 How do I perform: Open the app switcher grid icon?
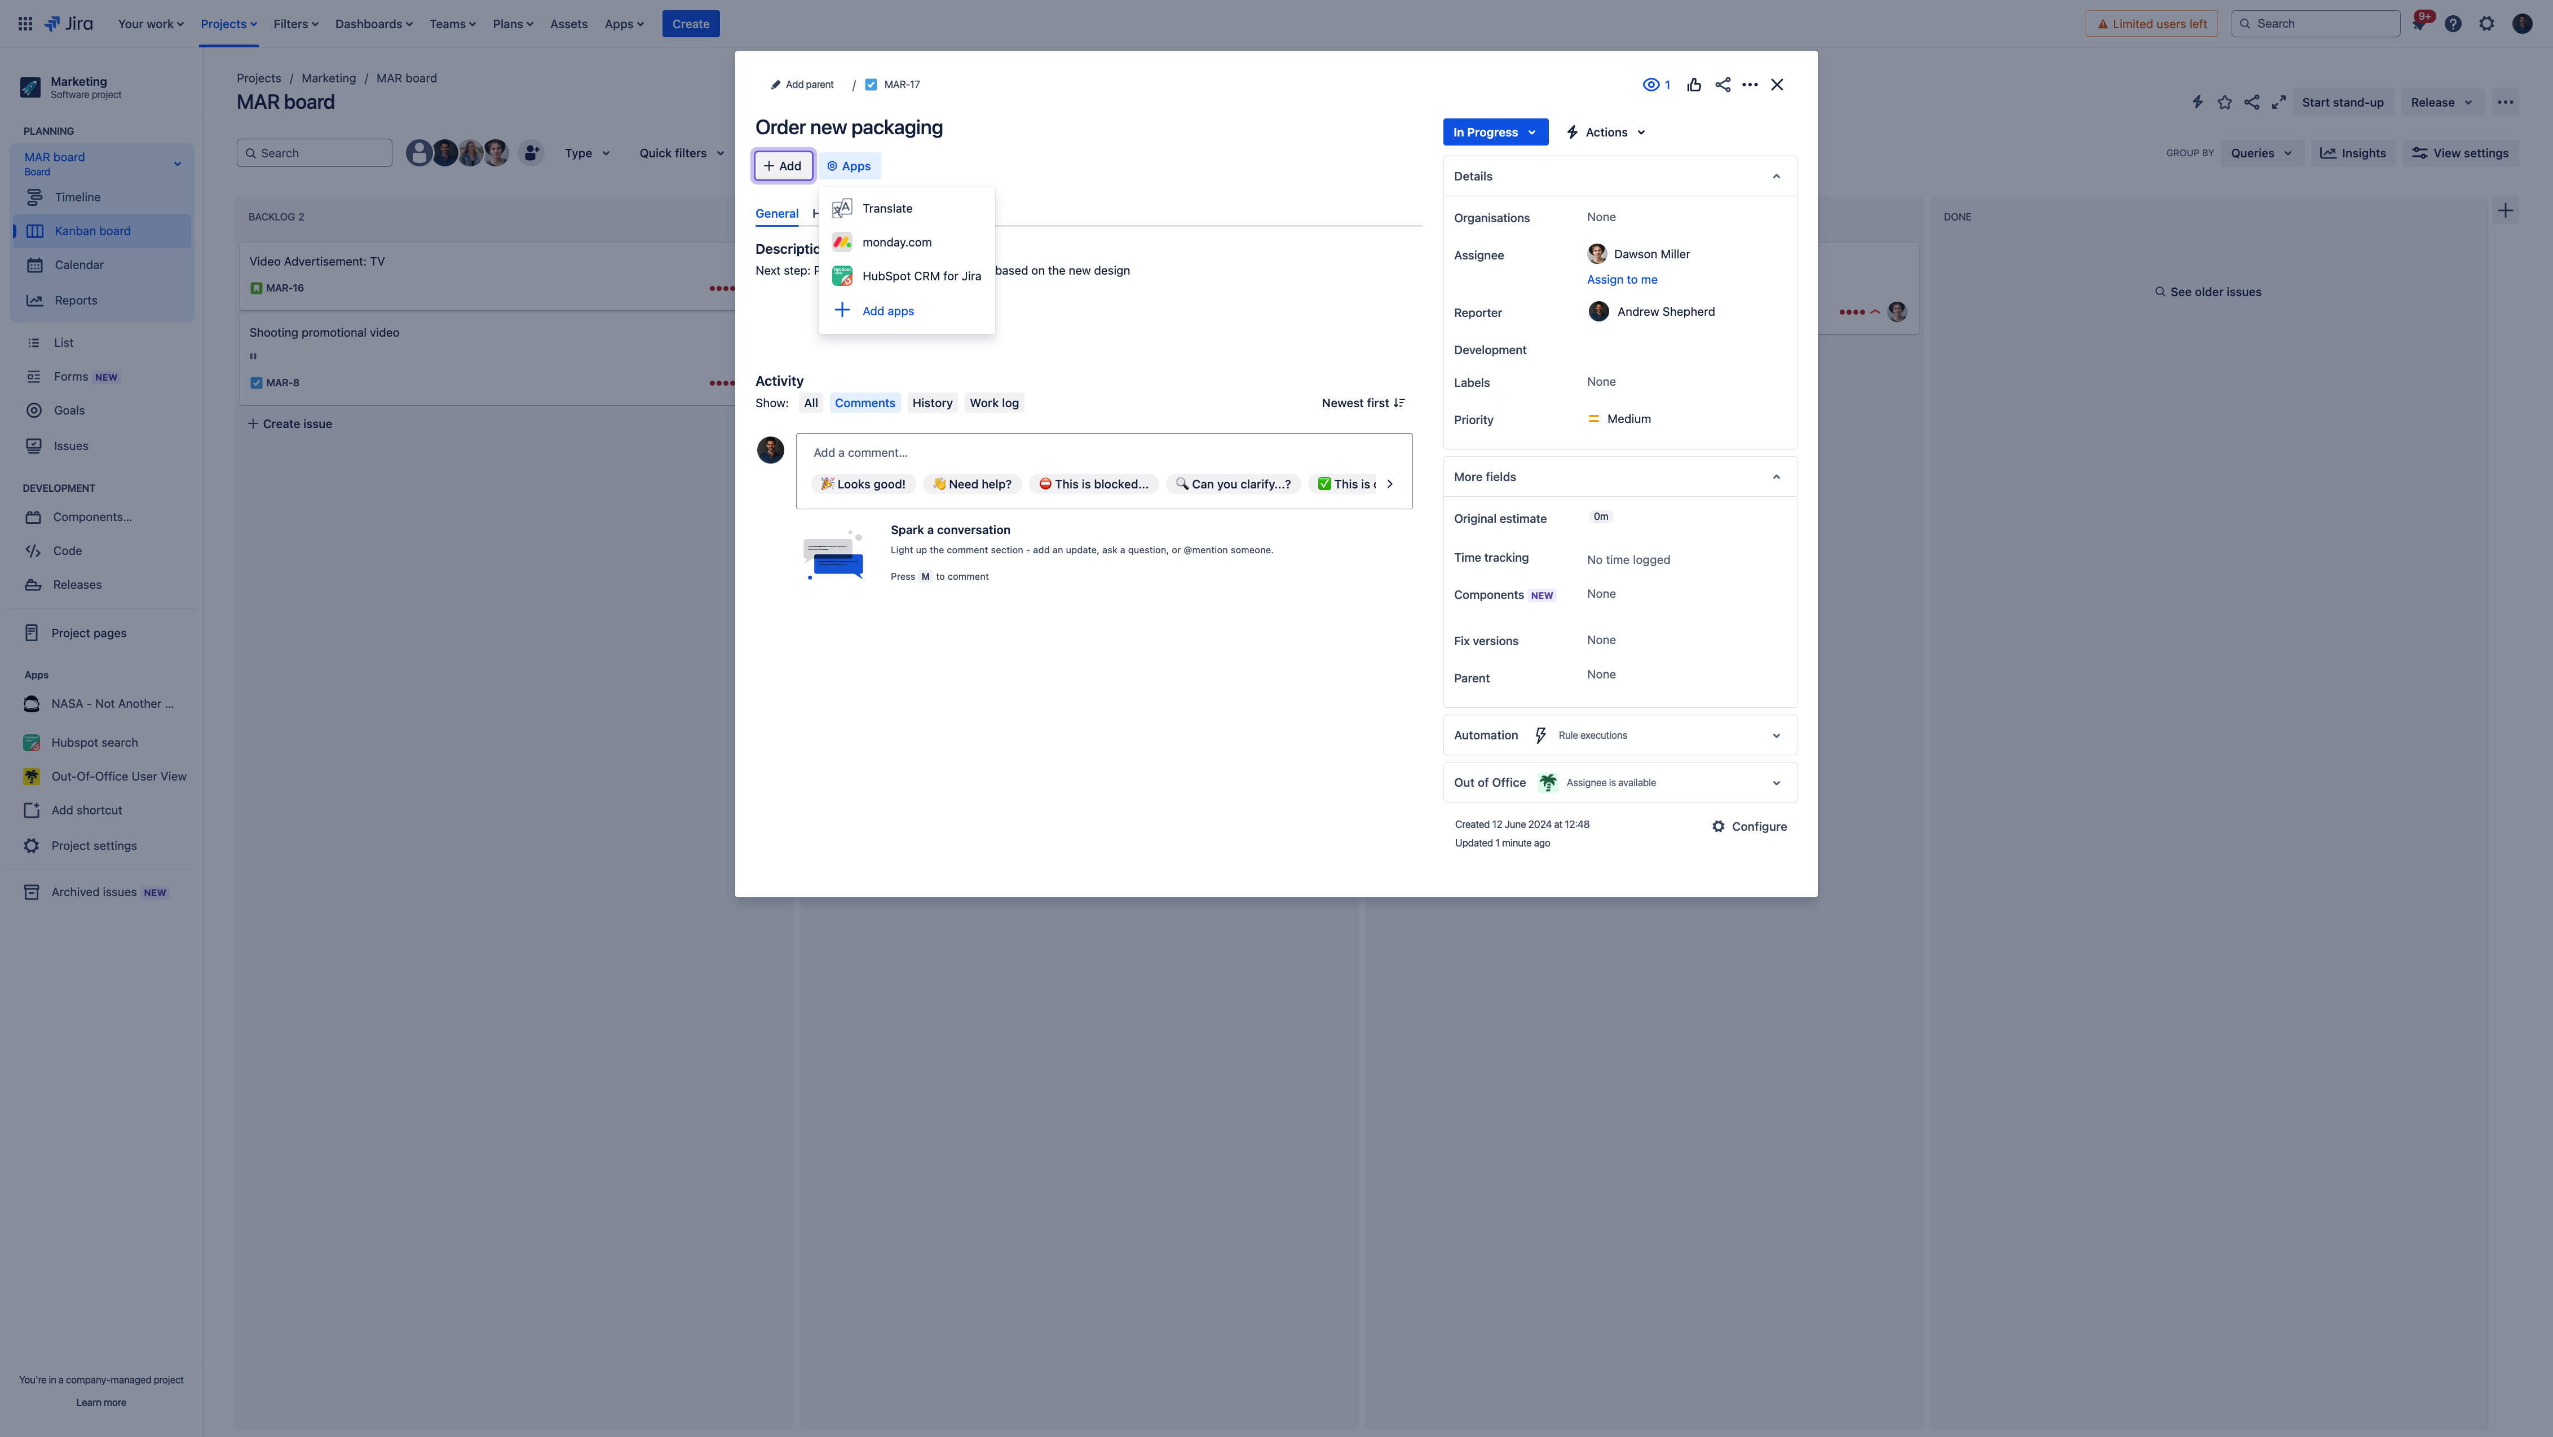[x=26, y=24]
